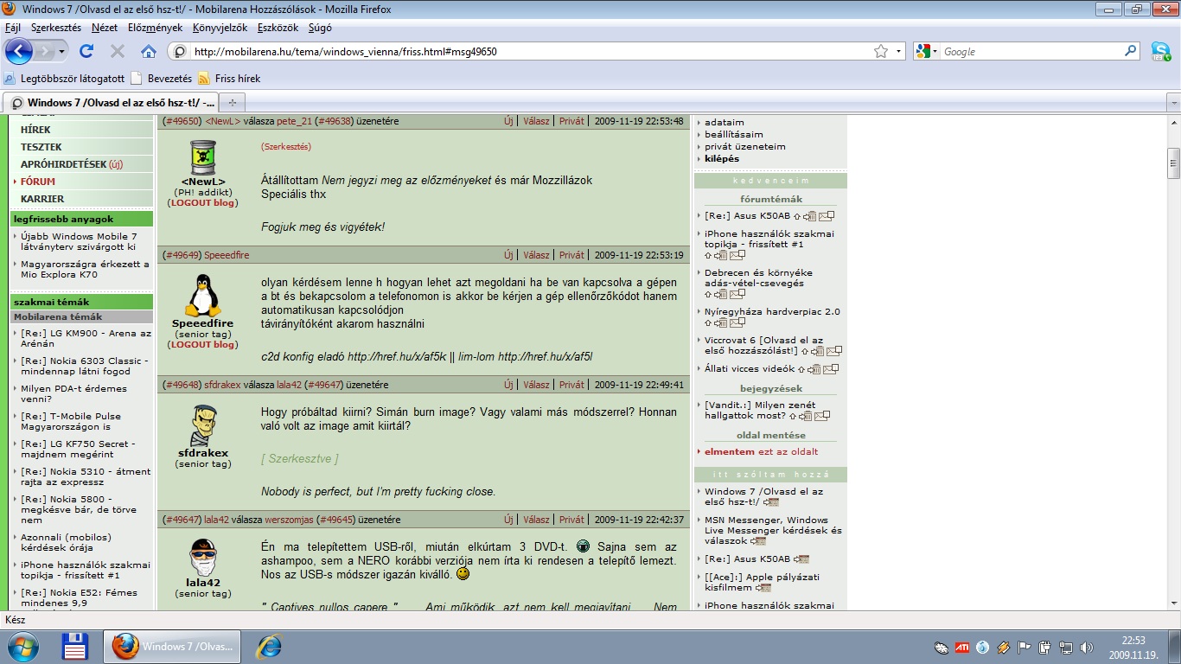Open Speeedfire's LOGOUT blog link
This screenshot has height=664, width=1181.
point(203,345)
